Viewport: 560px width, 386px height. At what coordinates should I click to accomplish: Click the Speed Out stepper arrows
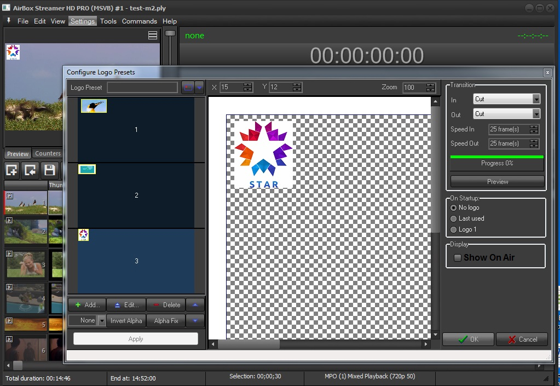click(534, 143)
